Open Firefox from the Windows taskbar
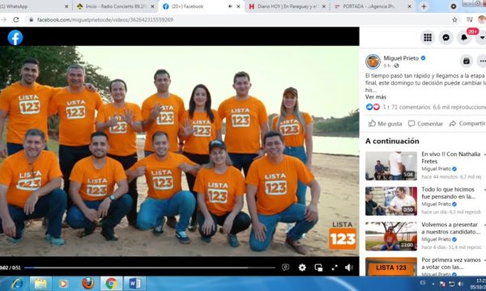The image size is (486, 291). click(88, 283)
